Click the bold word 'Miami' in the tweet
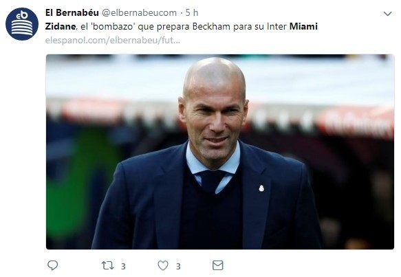This screenshot has height=277, width=401. [303, 26]
